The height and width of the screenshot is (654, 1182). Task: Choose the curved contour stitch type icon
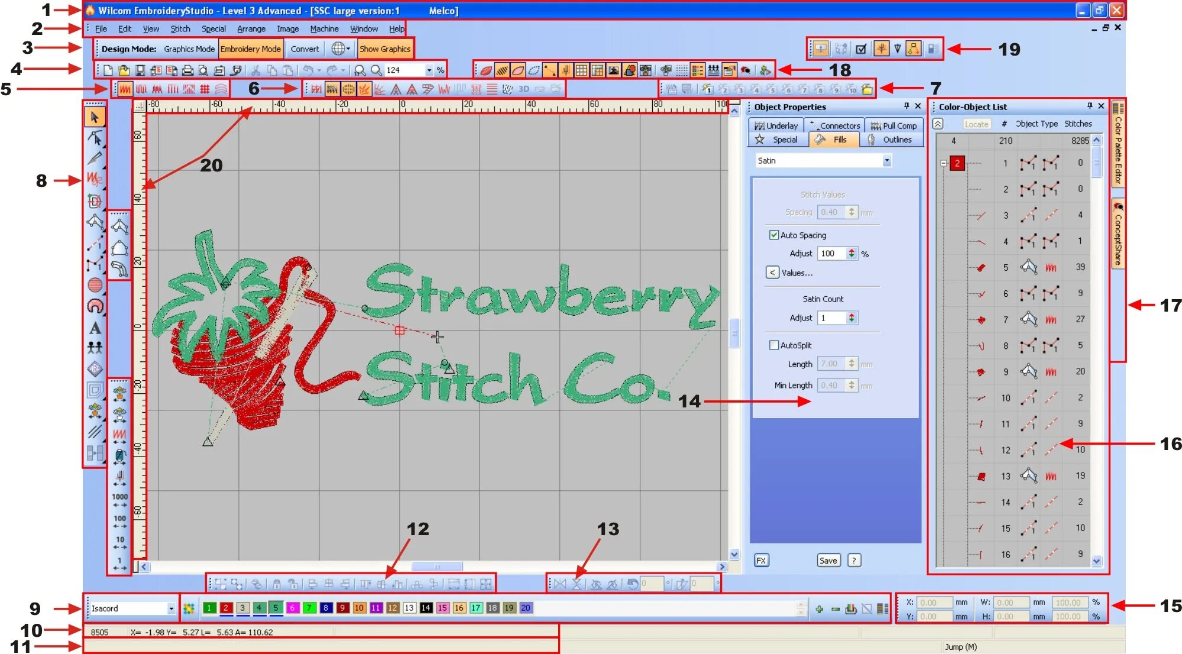point(221,89)
